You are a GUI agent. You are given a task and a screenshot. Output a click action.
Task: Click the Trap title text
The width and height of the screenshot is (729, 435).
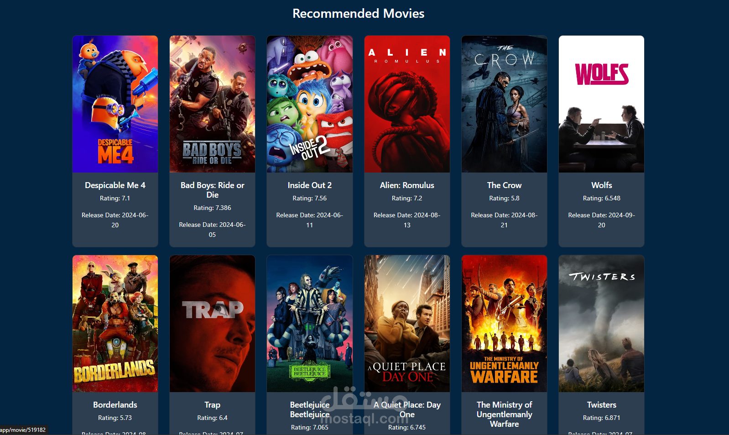[x=212, y=405]
